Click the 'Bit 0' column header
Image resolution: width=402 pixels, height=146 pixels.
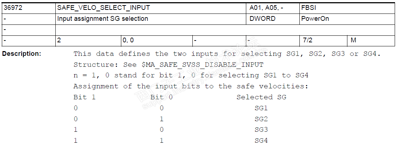tap(161, 97)
